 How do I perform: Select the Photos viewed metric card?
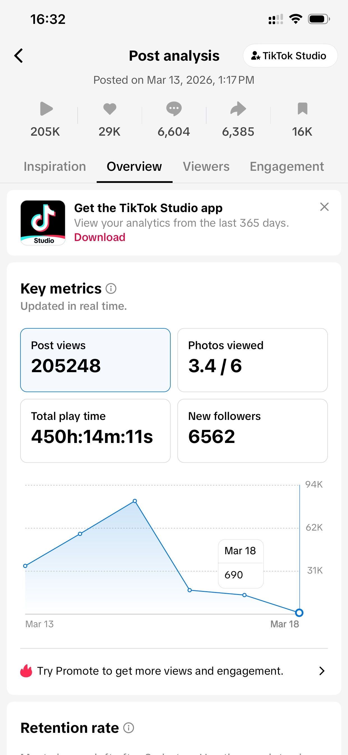(252, 360)
